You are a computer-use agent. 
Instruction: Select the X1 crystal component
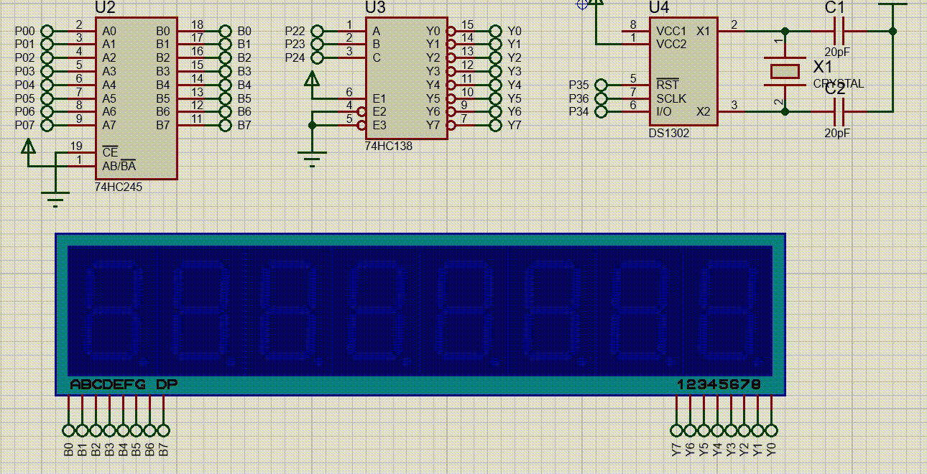(785, 71)
